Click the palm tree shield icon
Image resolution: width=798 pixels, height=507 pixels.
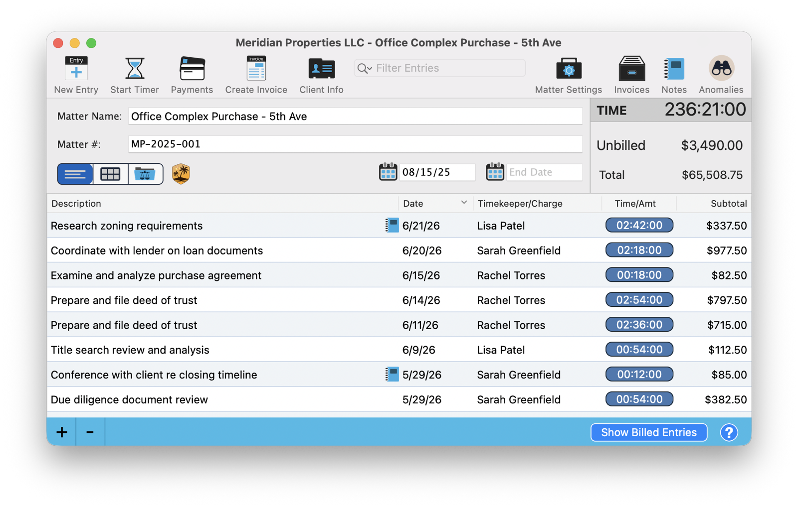(181, 174)
